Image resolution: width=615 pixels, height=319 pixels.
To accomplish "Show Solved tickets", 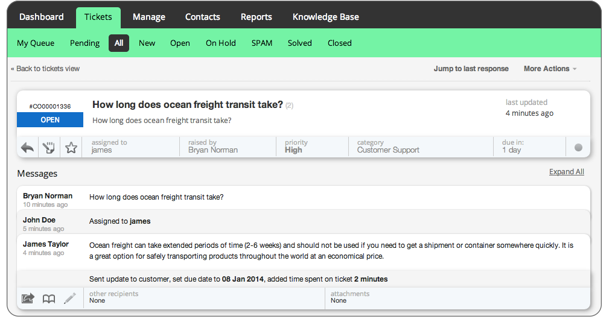I will click(300, 43).
